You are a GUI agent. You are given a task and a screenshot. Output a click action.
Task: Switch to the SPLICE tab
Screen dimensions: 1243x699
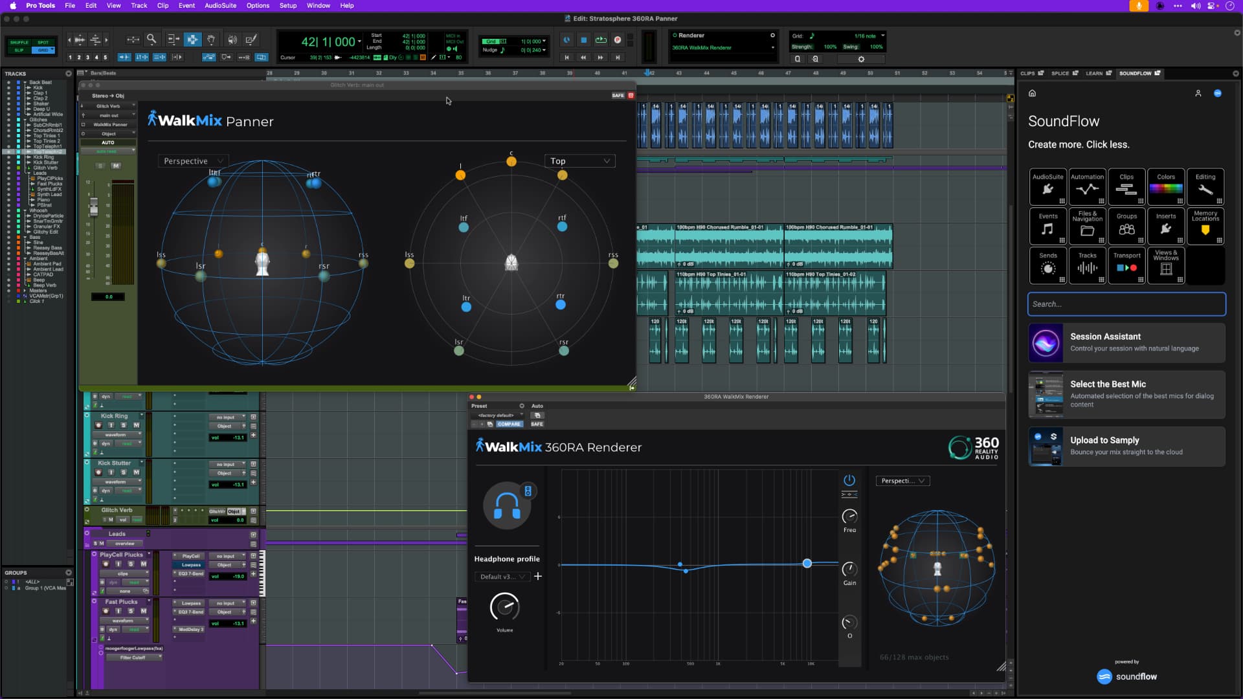tap(1062, 73)
